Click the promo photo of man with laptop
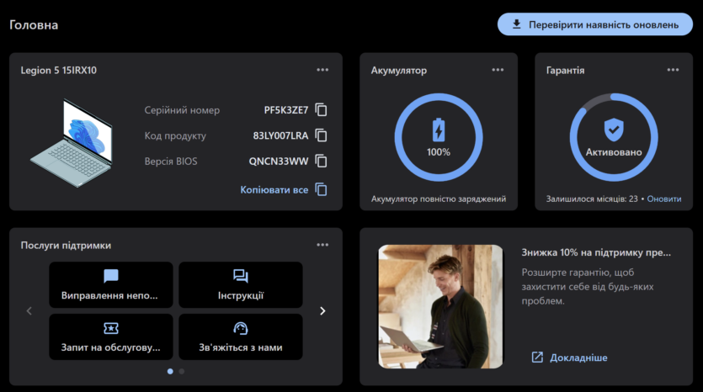Screen dimensions: 703x392 440,306
